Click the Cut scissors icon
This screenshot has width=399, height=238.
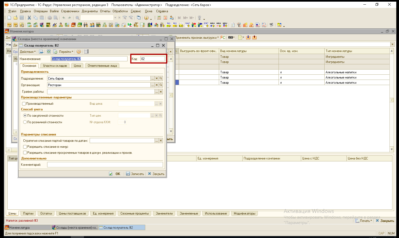pos(29,18)
